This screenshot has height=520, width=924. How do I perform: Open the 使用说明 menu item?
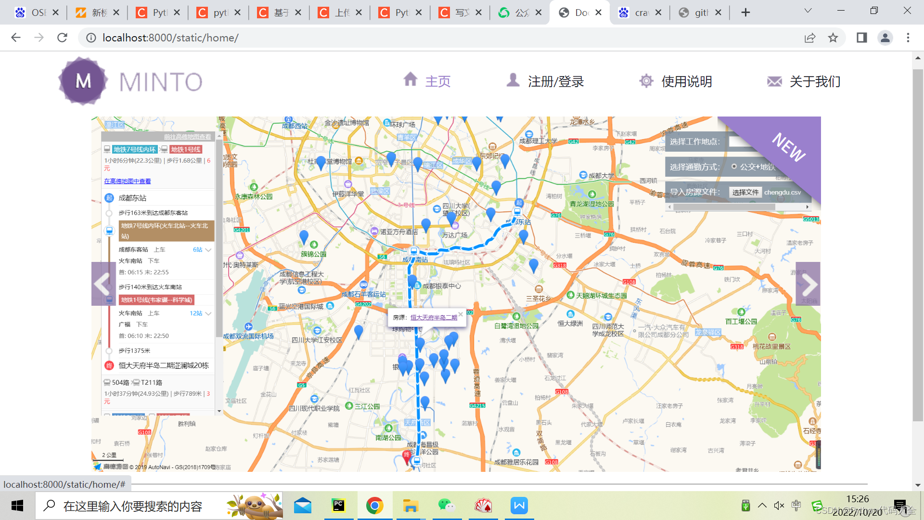click(x=686, y=81)
